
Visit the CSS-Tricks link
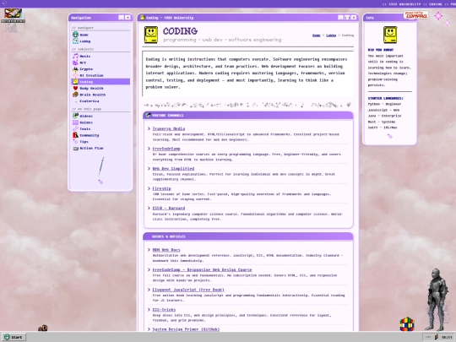(164, 310)
